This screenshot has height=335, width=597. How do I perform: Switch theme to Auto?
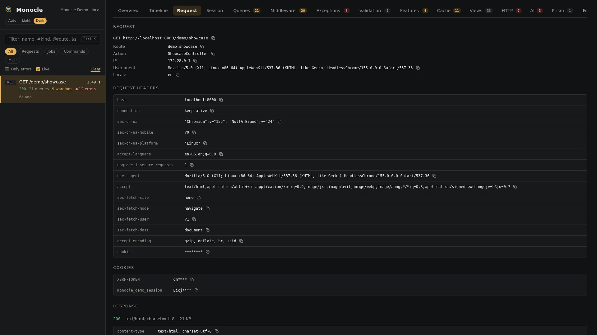point(12,21)
